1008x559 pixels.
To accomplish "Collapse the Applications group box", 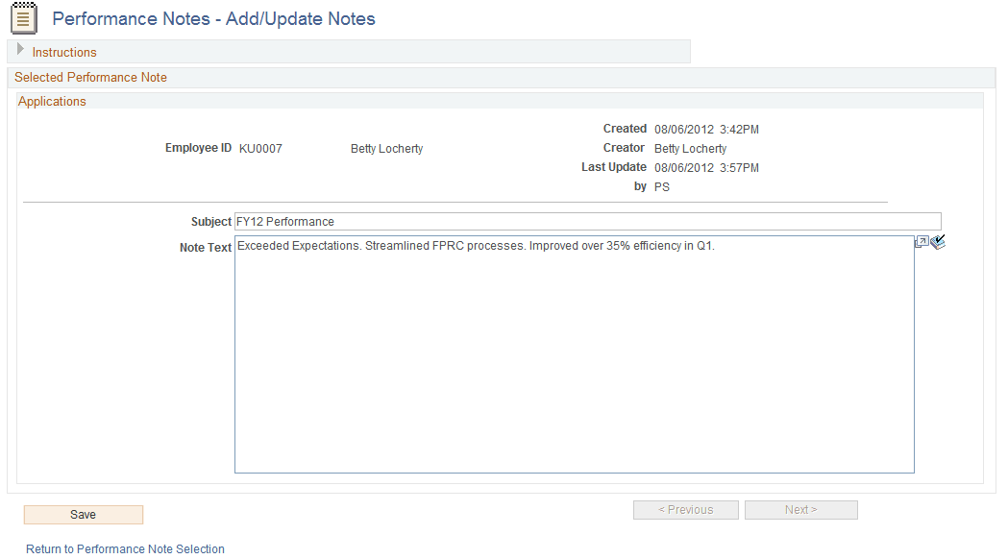I will pyautogui.click(x=52, y=101).
